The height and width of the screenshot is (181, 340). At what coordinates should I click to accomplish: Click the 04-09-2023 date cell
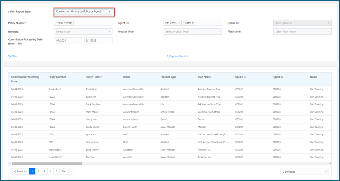tap(17, 89)
